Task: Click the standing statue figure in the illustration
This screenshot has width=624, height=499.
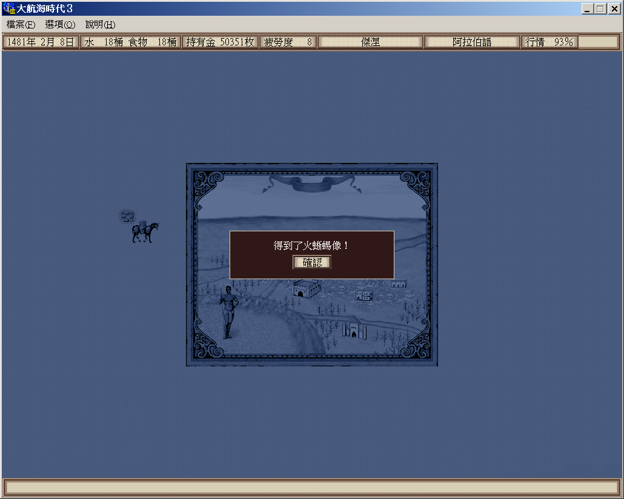Action: coord(228,311)
